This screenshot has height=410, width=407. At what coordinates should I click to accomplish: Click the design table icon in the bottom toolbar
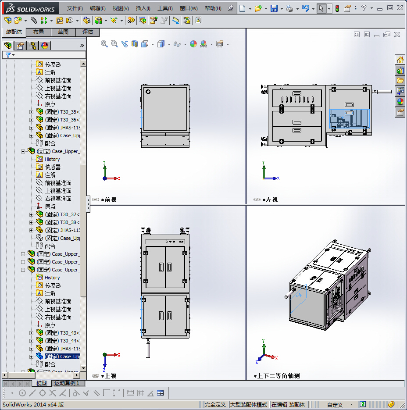161,393
